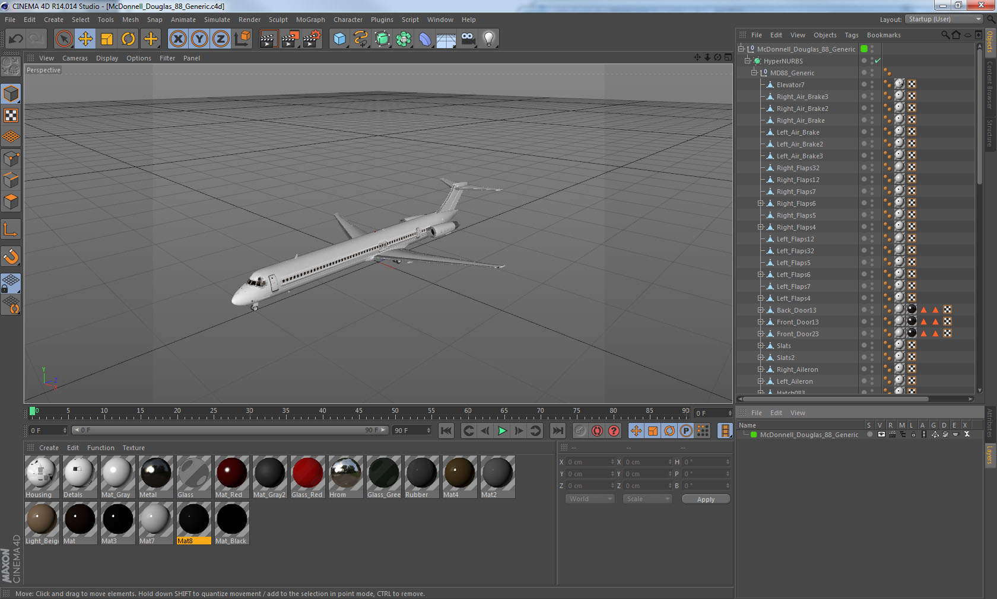This screenshot has width=997, height=599.
Task: Switch to Model mode
Action: point(11,94)
